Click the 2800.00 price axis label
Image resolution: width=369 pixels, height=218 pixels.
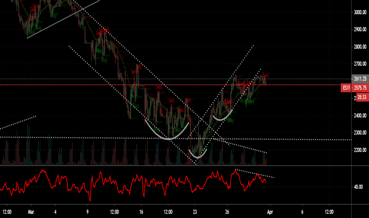click(x=360, y=47)
